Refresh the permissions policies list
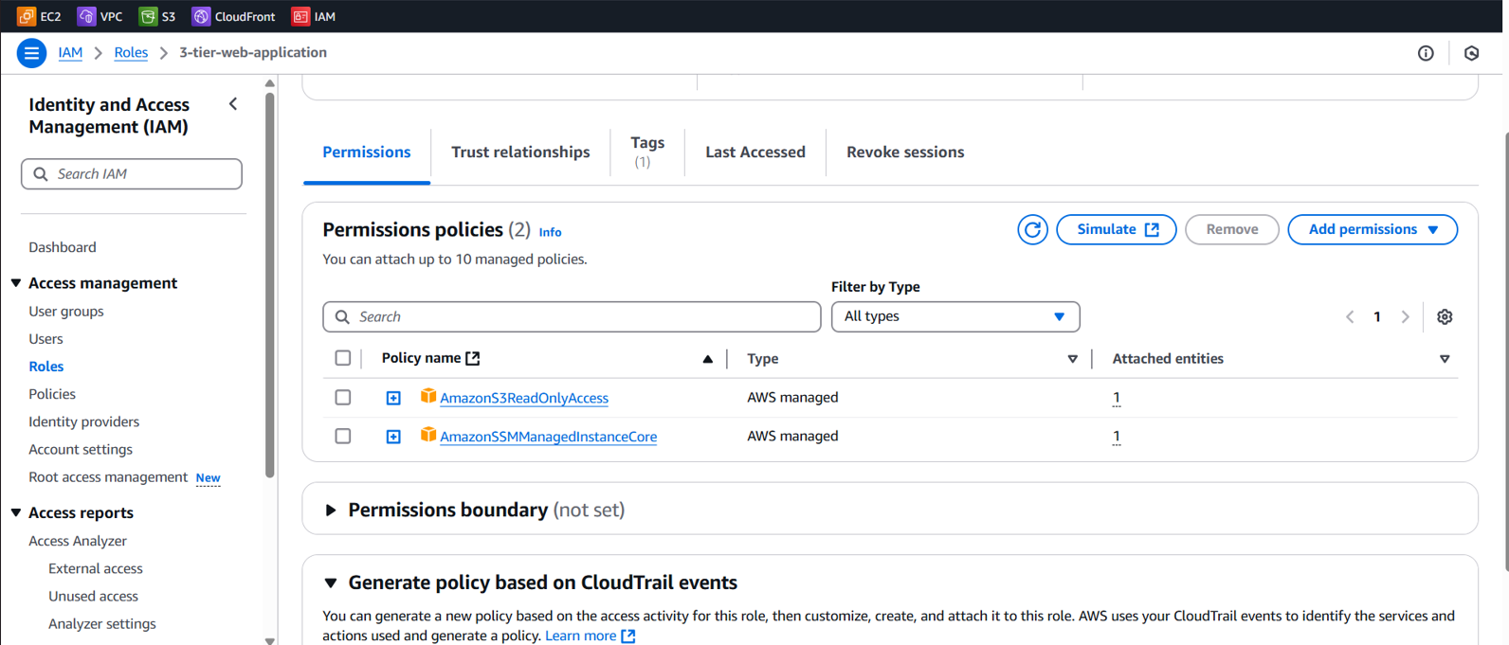 [1032, 229]
